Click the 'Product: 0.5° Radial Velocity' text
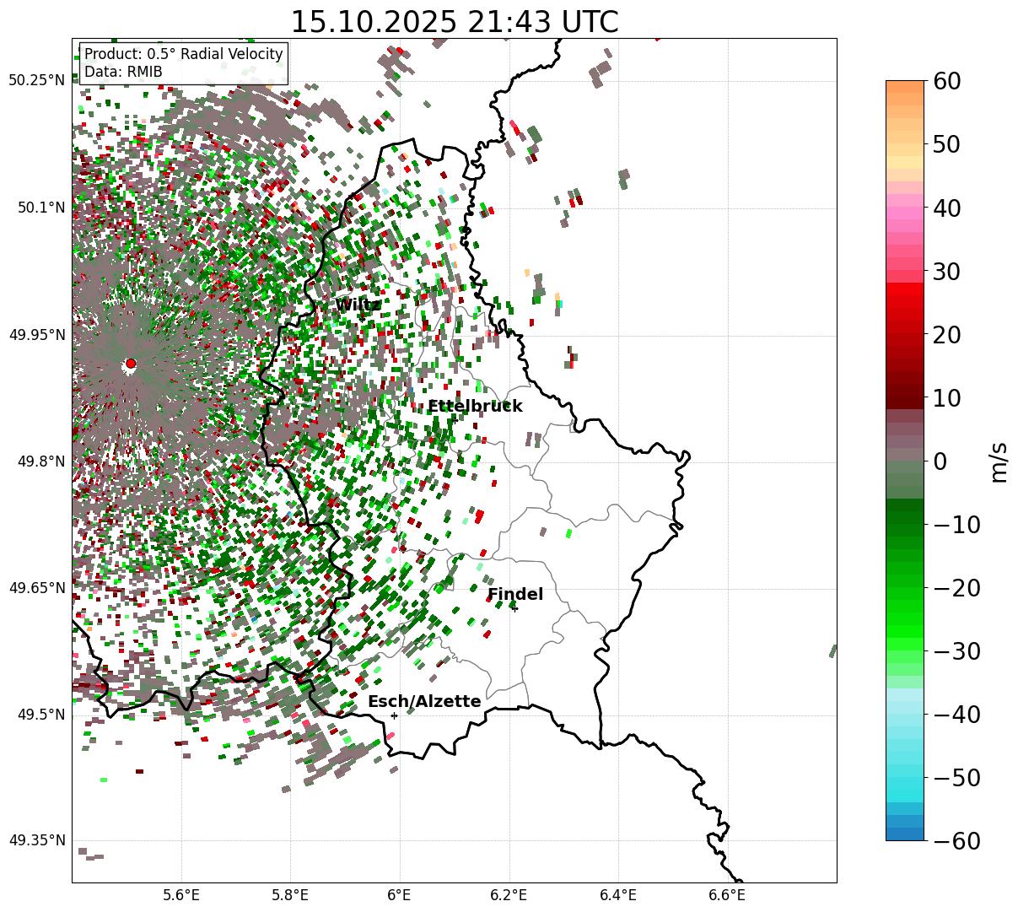This screenshot has height=912, width=1018. coord(184,54)
